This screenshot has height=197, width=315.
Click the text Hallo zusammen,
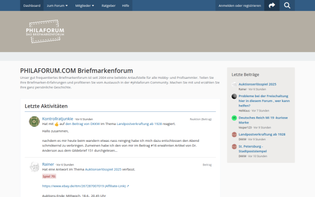click(x=56, y=131)
